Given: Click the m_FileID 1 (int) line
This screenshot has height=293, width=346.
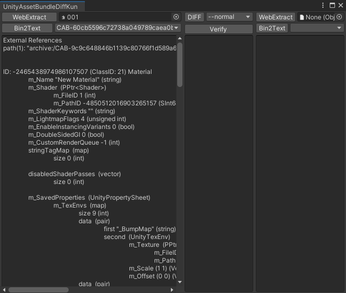Looking at the screenshot, I should (x=74, y=95).
